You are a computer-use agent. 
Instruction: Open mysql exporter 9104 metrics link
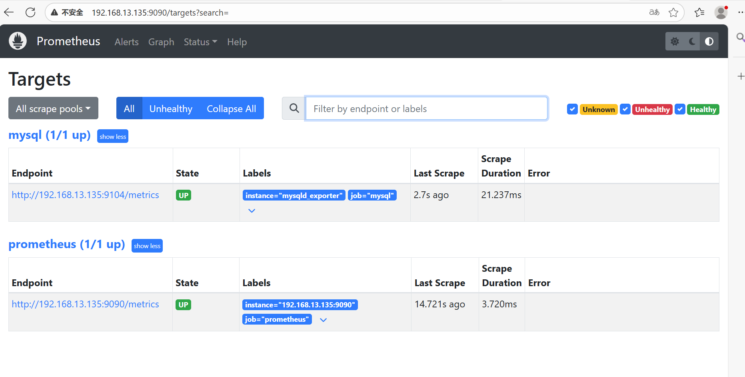click(85, 195)
